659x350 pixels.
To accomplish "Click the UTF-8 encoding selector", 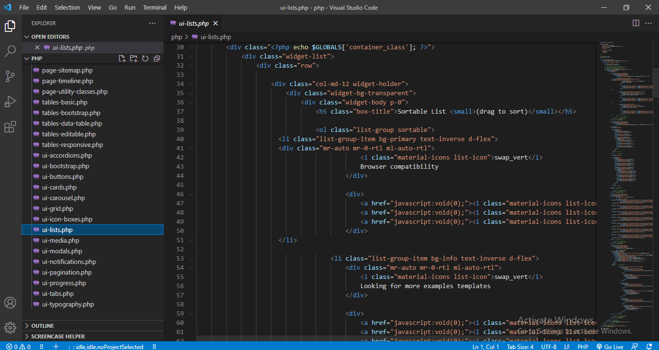I will click(549, 347).
